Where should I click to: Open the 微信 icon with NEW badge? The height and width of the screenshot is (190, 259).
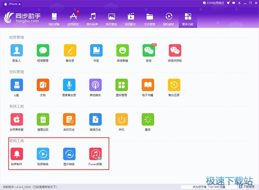tap(149, 50)
